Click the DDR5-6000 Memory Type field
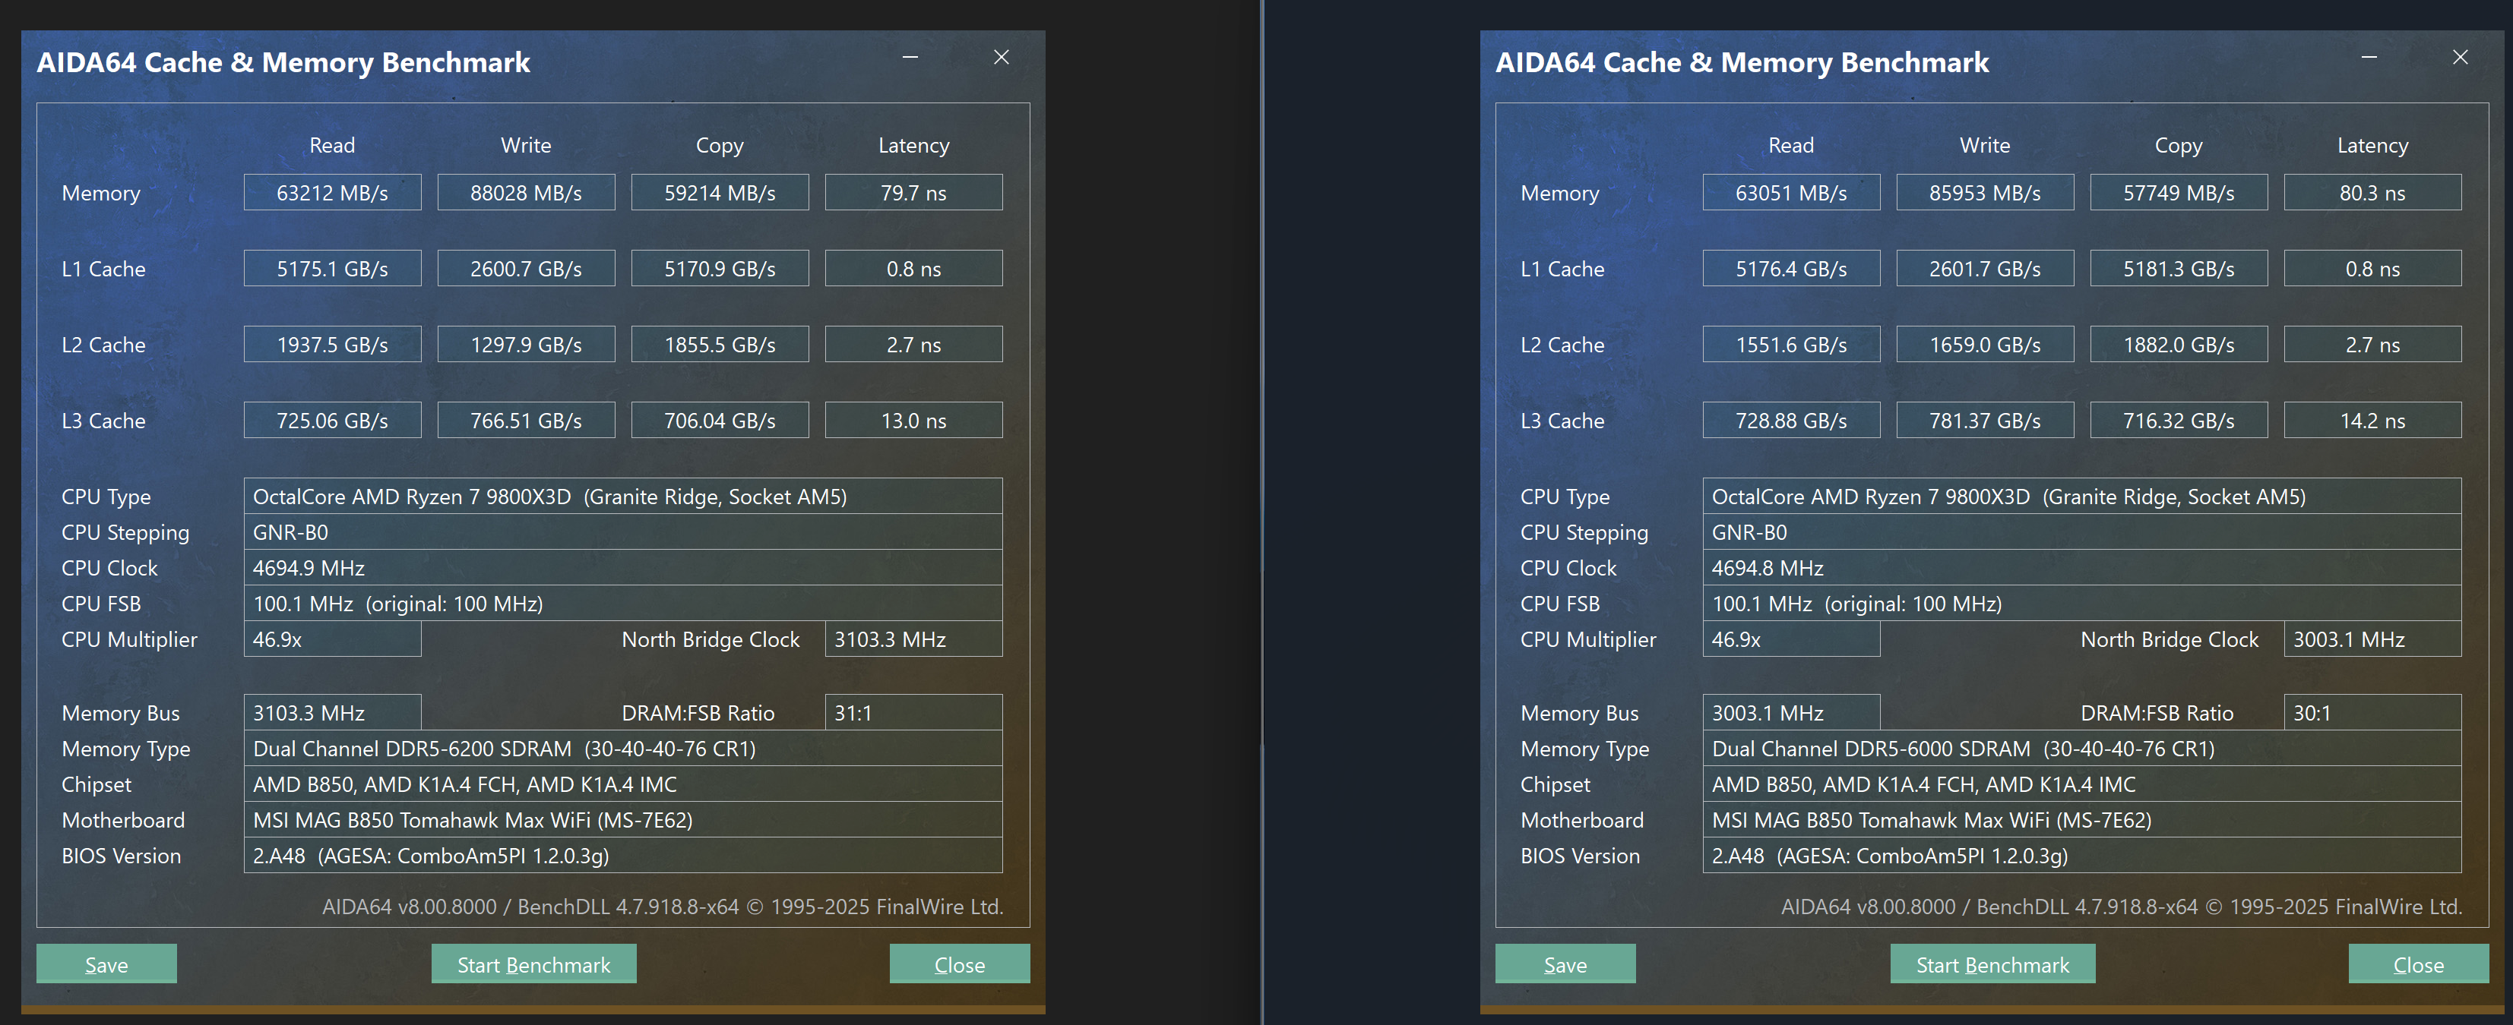 pyautogui.click(x=2081, y=749)
